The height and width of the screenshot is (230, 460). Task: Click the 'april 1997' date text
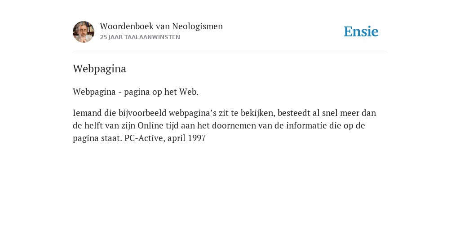(x=186, y=138)
